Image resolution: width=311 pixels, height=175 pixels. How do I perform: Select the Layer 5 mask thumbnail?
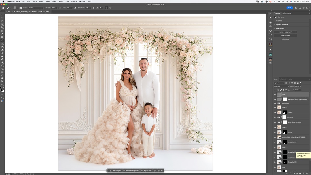(x=285, y=112)
